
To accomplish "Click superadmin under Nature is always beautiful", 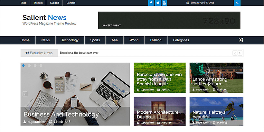I will point(203,123).
